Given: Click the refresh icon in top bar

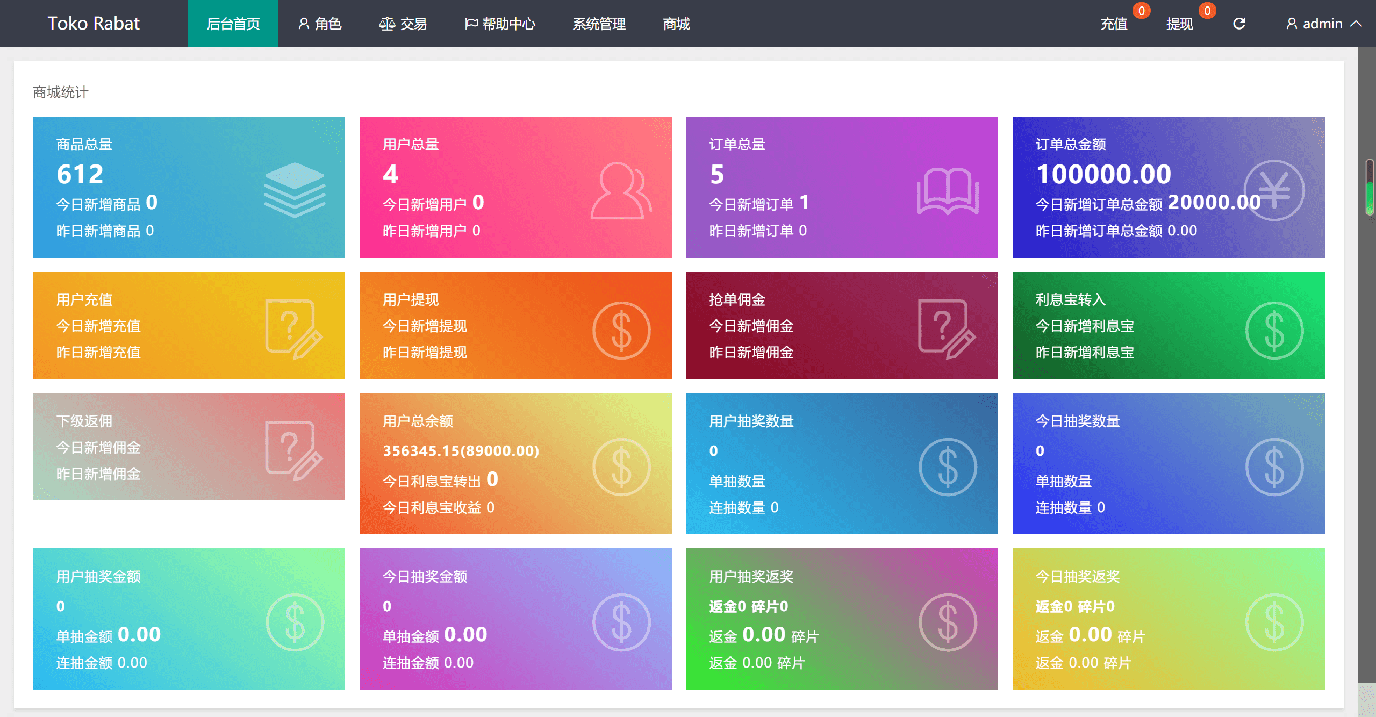Looking at the screenshot, I should [x=1239, y=24].
